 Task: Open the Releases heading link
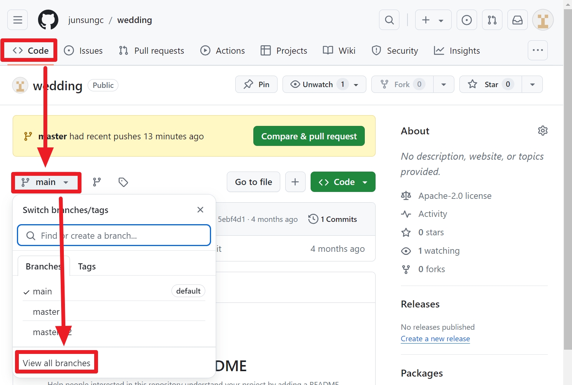pos(420,304)
